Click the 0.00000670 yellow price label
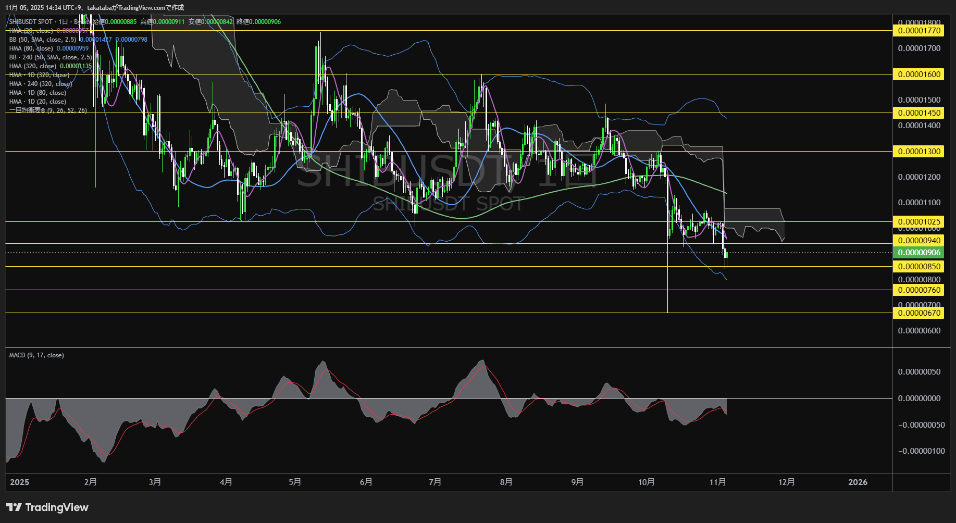 [919, 313]
